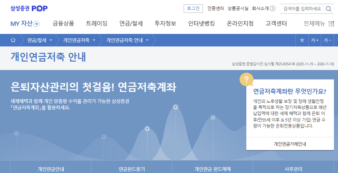Screen dimensions: 338x173
Task: Decrease font size with 가- button
Action: point(328,40)
